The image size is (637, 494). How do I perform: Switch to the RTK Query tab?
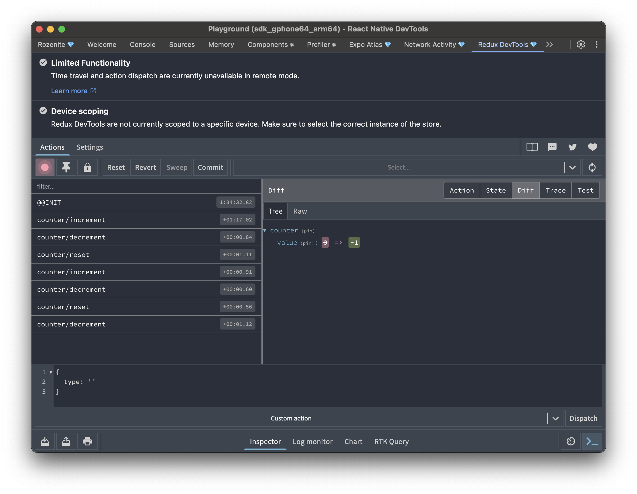coord(391,442)
